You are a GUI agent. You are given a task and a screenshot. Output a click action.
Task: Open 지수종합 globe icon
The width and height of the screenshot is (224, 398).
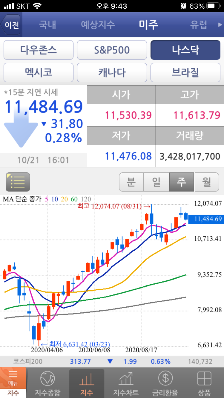[48, 383]
